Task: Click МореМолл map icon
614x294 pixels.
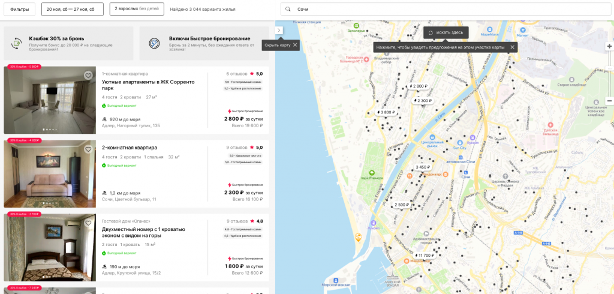Action: (x=489, y=29)
